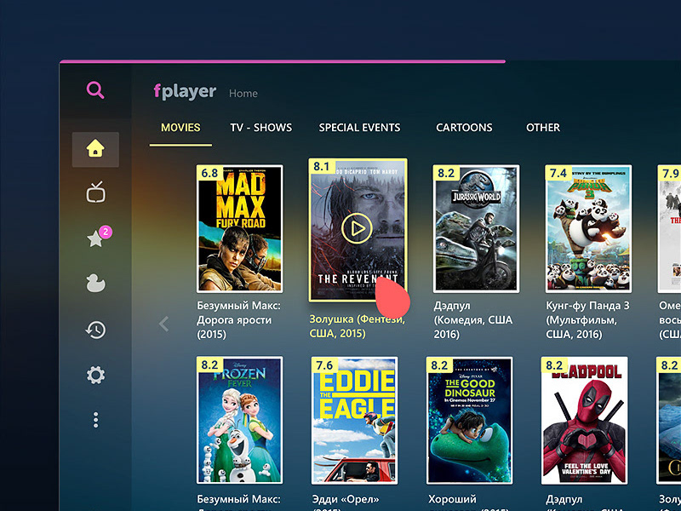Open the TV icon in sidebar
The height and width of the screenshot is (511, 681).
[95, 192]
